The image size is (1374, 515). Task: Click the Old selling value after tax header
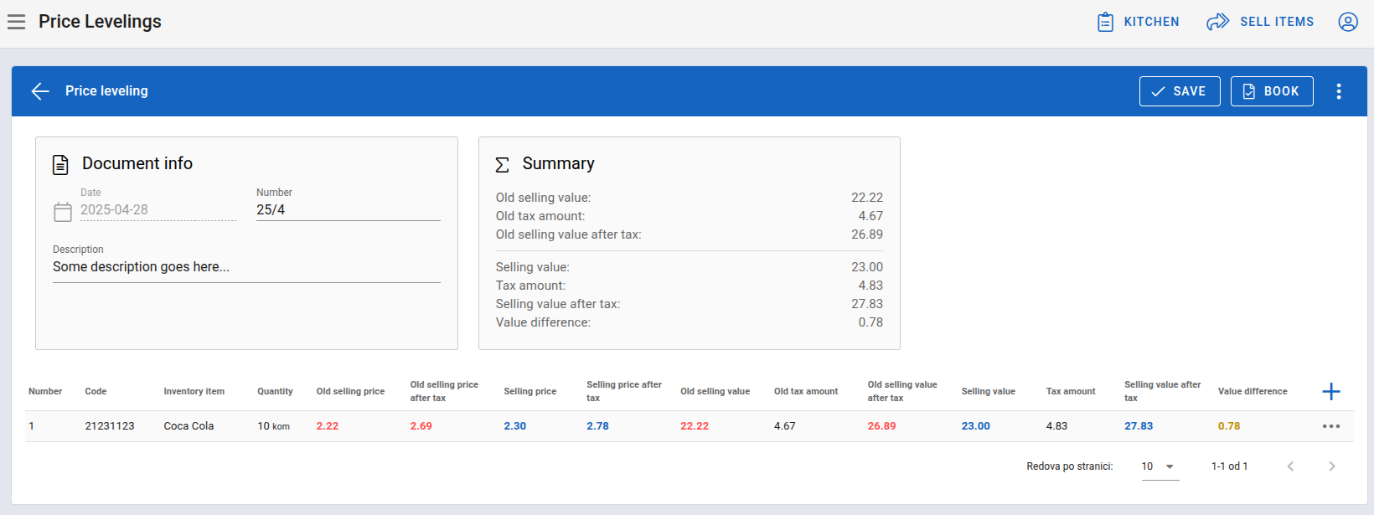pyautogui.click(x=902, y=391)
